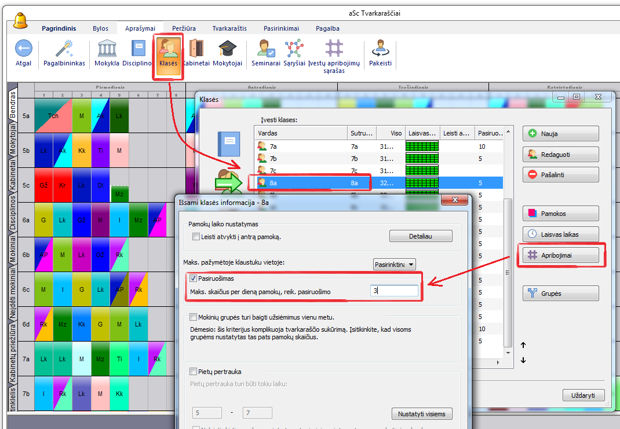Switch to the Tvarkaraštis ribbon tab
620x429 pixels.
pyautogui.click(x=229, y=28)
